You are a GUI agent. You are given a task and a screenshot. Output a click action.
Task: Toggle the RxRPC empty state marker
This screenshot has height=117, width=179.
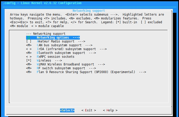click(x=29, y=57)
